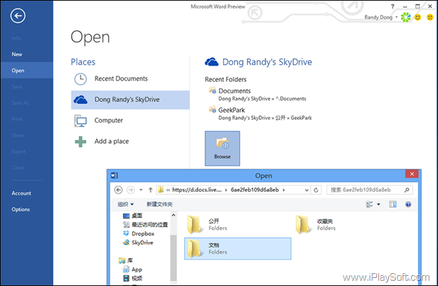Click the address path 6ae2feb109d6a8eb
The width and height of the screenshot is (438, 286).
tap(255, 190)
